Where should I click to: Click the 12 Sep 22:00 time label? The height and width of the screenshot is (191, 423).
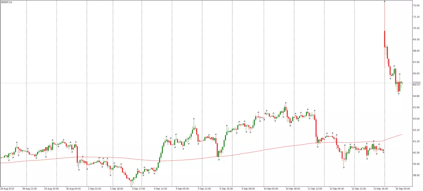pyautogui.click(x=358, y=189)
